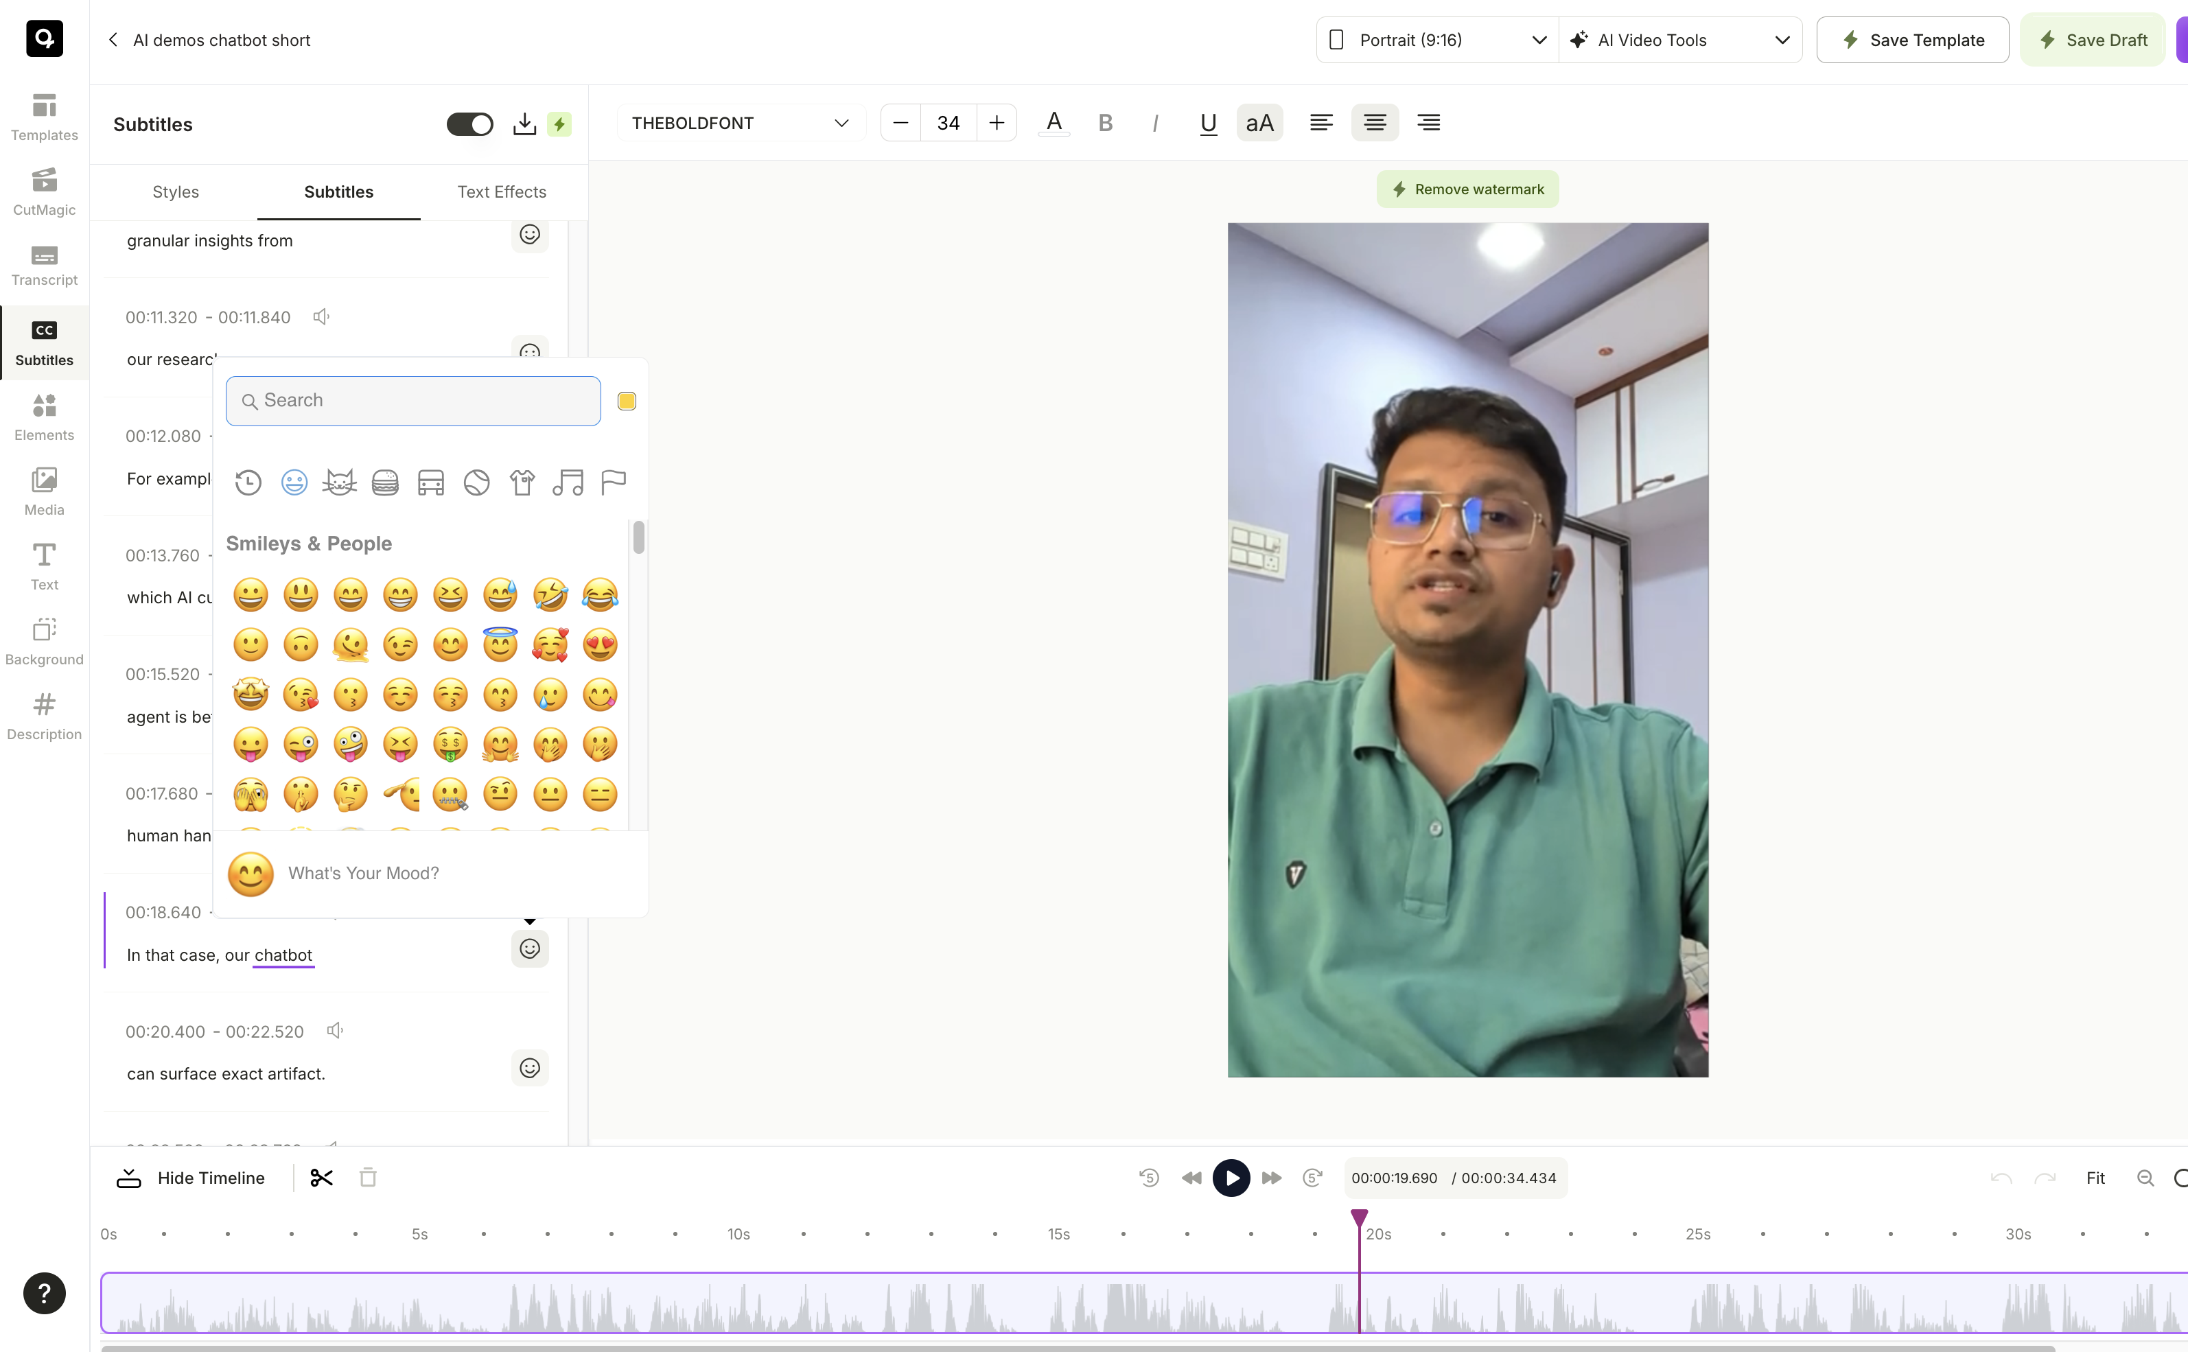The image size is (2188, 1352).
Task: Go back using arrow beside project title
Action: tap(113, 39)
